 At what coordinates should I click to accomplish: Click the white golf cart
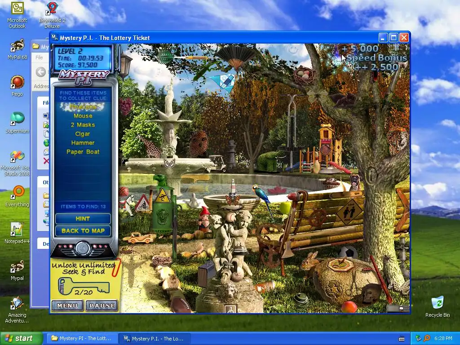(217, 164)
